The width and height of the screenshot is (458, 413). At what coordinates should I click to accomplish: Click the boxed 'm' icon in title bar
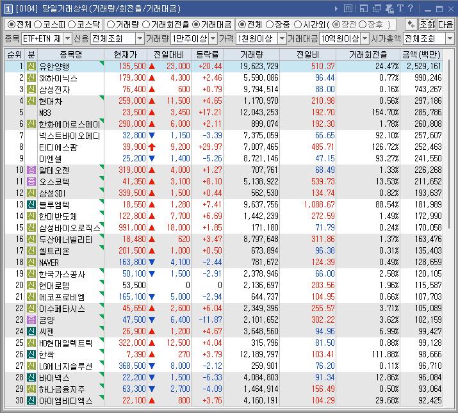coord(348,9)
